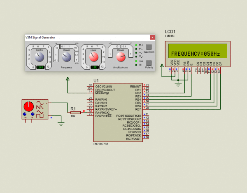The height and width of the screenshot is (193, 247).
Task: Click the U1 reference label
Action: pyautogui.click(x=96, y=81)
